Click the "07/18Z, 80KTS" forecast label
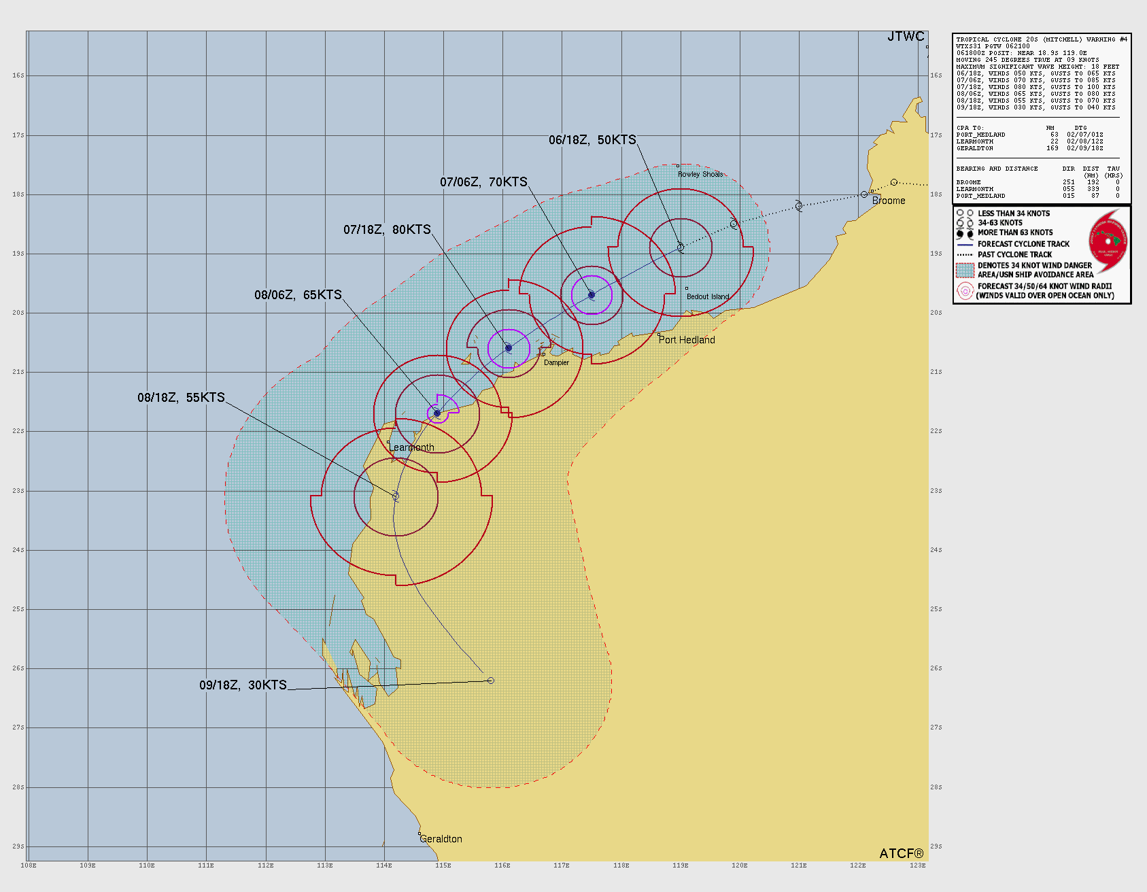Viewport: 1147px width, 892px height. click(x=387, y=230)
